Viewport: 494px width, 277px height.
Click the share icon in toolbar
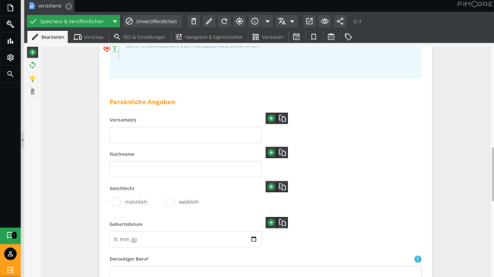coord(340,21)
